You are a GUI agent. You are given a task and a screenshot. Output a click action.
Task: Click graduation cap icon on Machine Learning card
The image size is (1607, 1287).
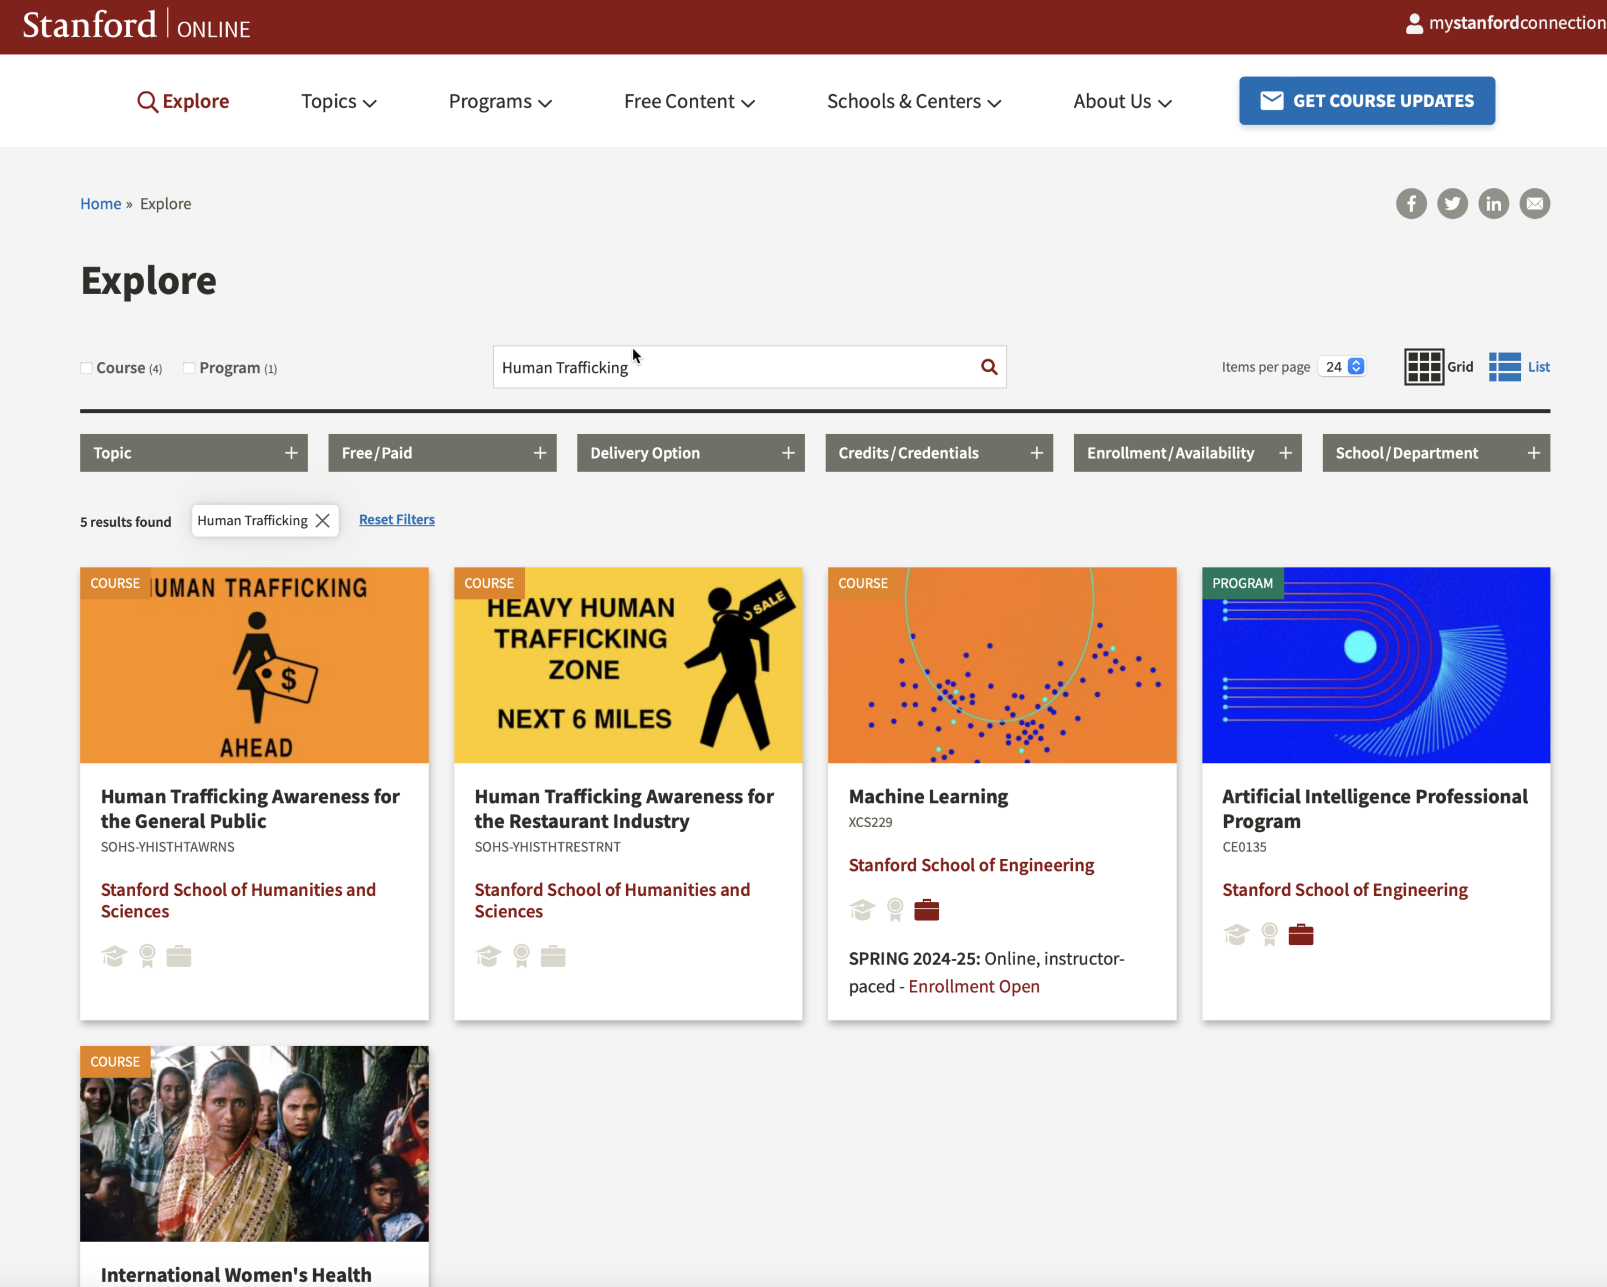click(862, 910)
